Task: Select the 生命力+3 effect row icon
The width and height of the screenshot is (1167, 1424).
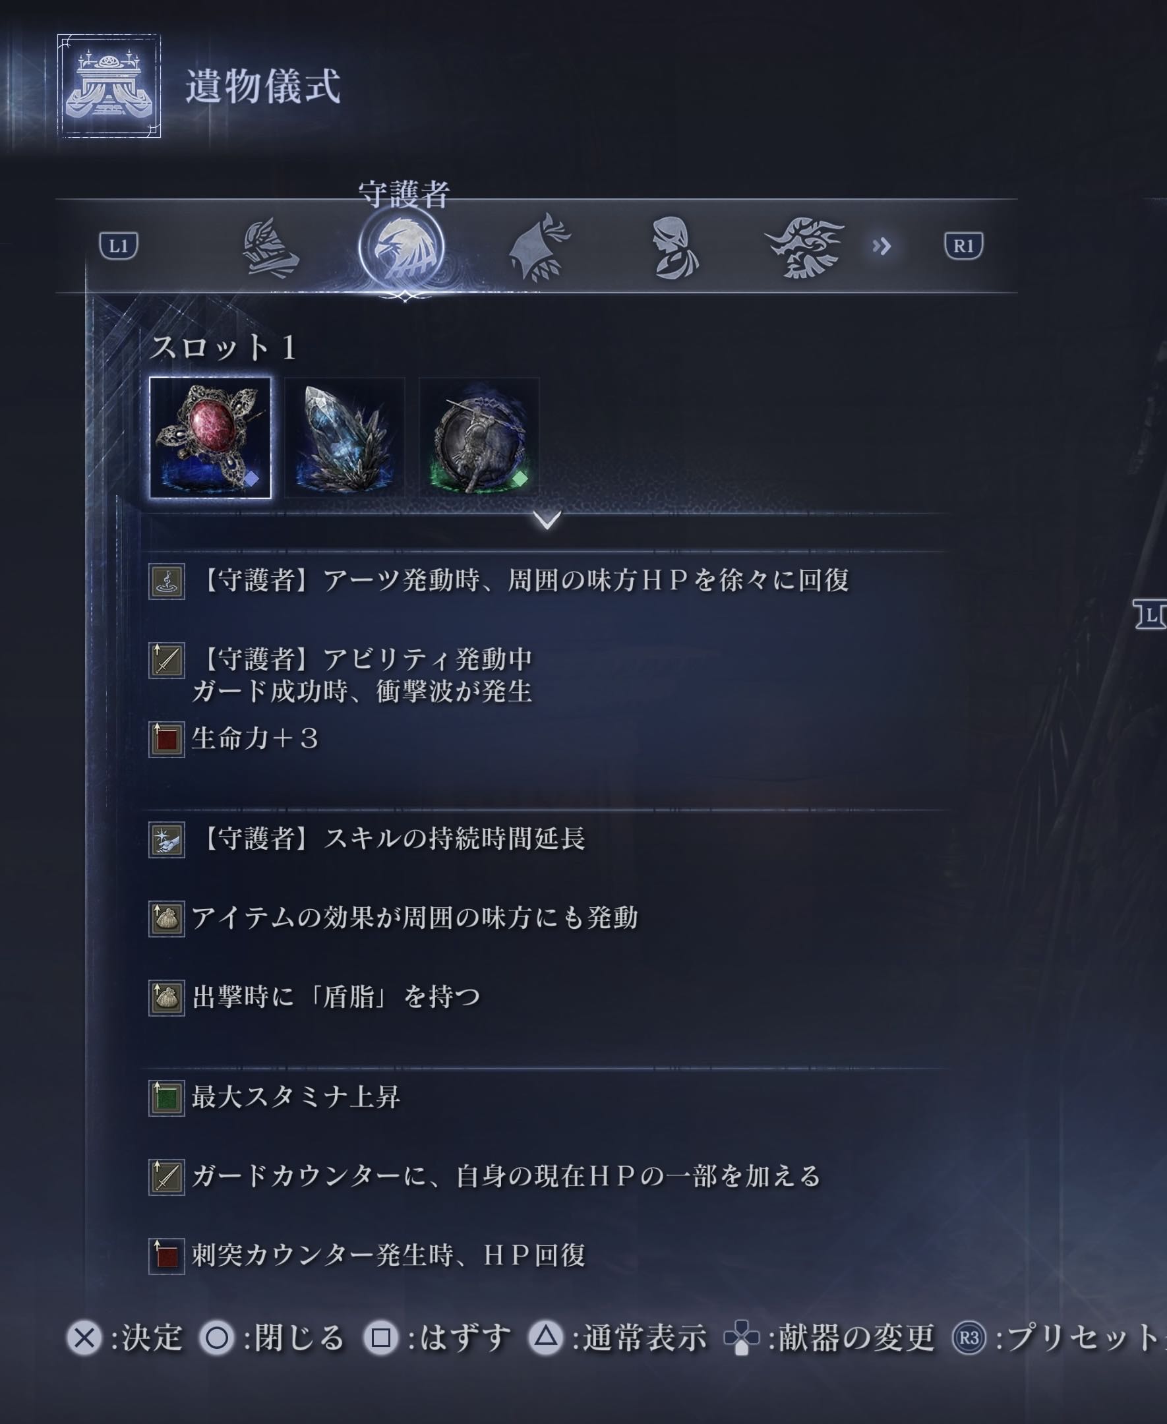Action: pos(167,739)
